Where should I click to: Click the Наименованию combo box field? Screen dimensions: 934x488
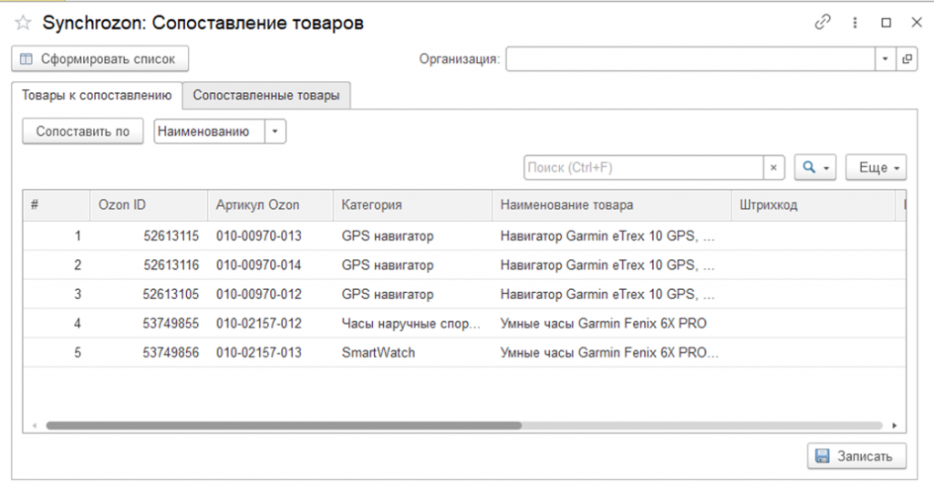click(209, 131)
